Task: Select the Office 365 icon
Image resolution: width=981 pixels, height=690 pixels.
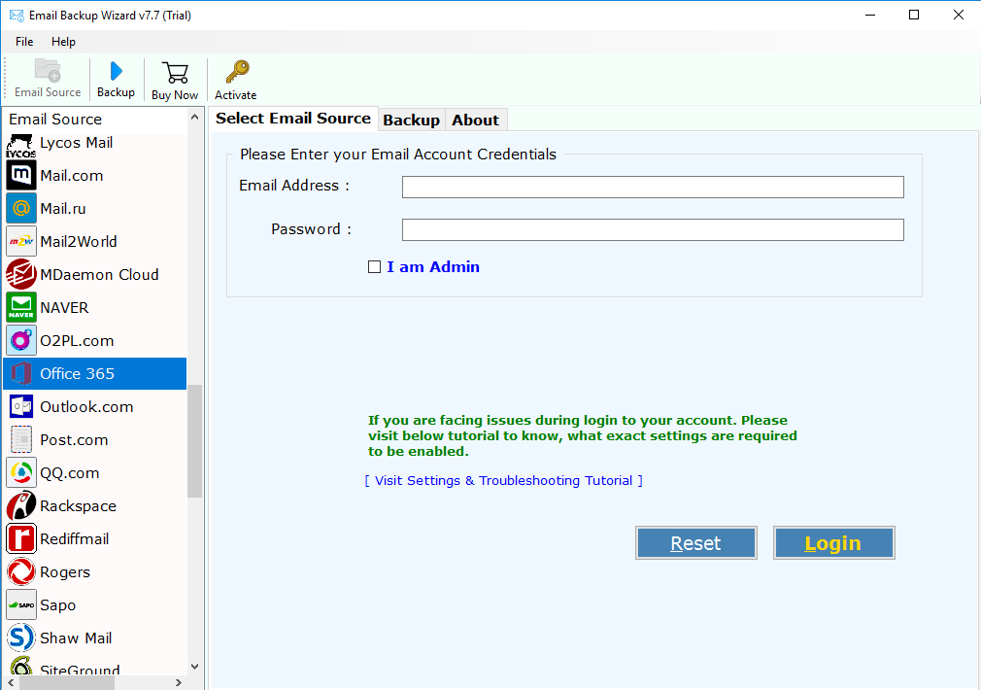Action: click(21, 374)
